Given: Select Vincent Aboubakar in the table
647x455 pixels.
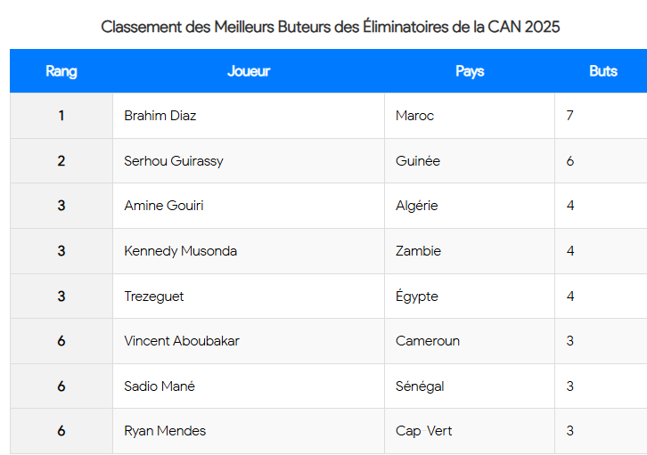Looking at the screenshot, I should coord(182,341).
